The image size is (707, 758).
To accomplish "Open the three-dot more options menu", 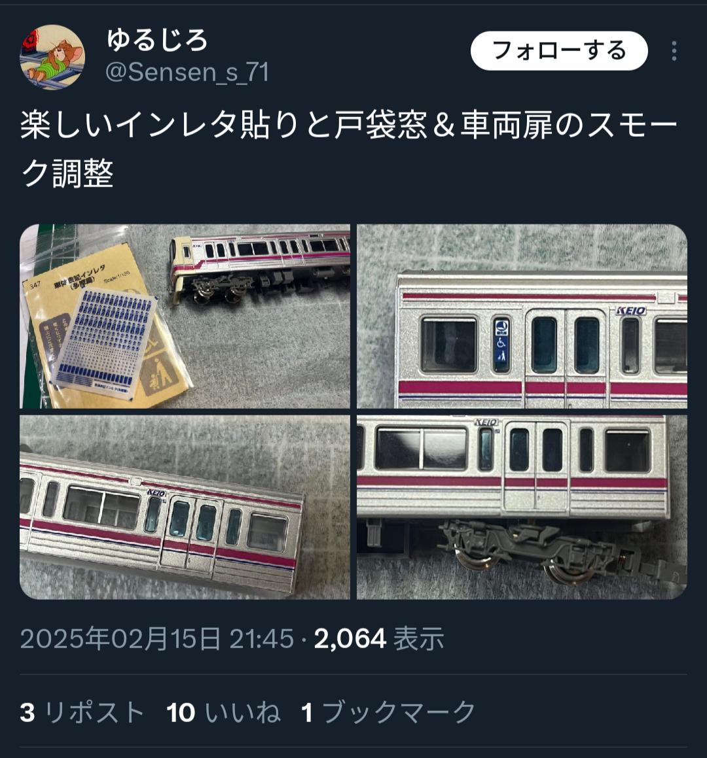I will pos(674,51).
